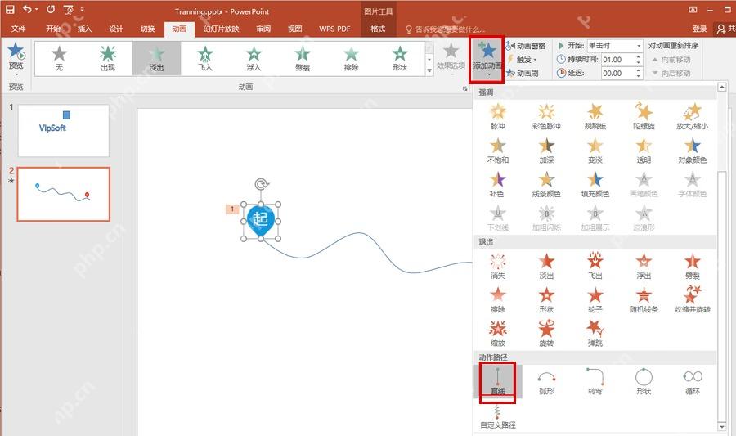Apply the 轮子 wheel exit animation
This screenshot has height=436, width=736.
click(595, 300)
